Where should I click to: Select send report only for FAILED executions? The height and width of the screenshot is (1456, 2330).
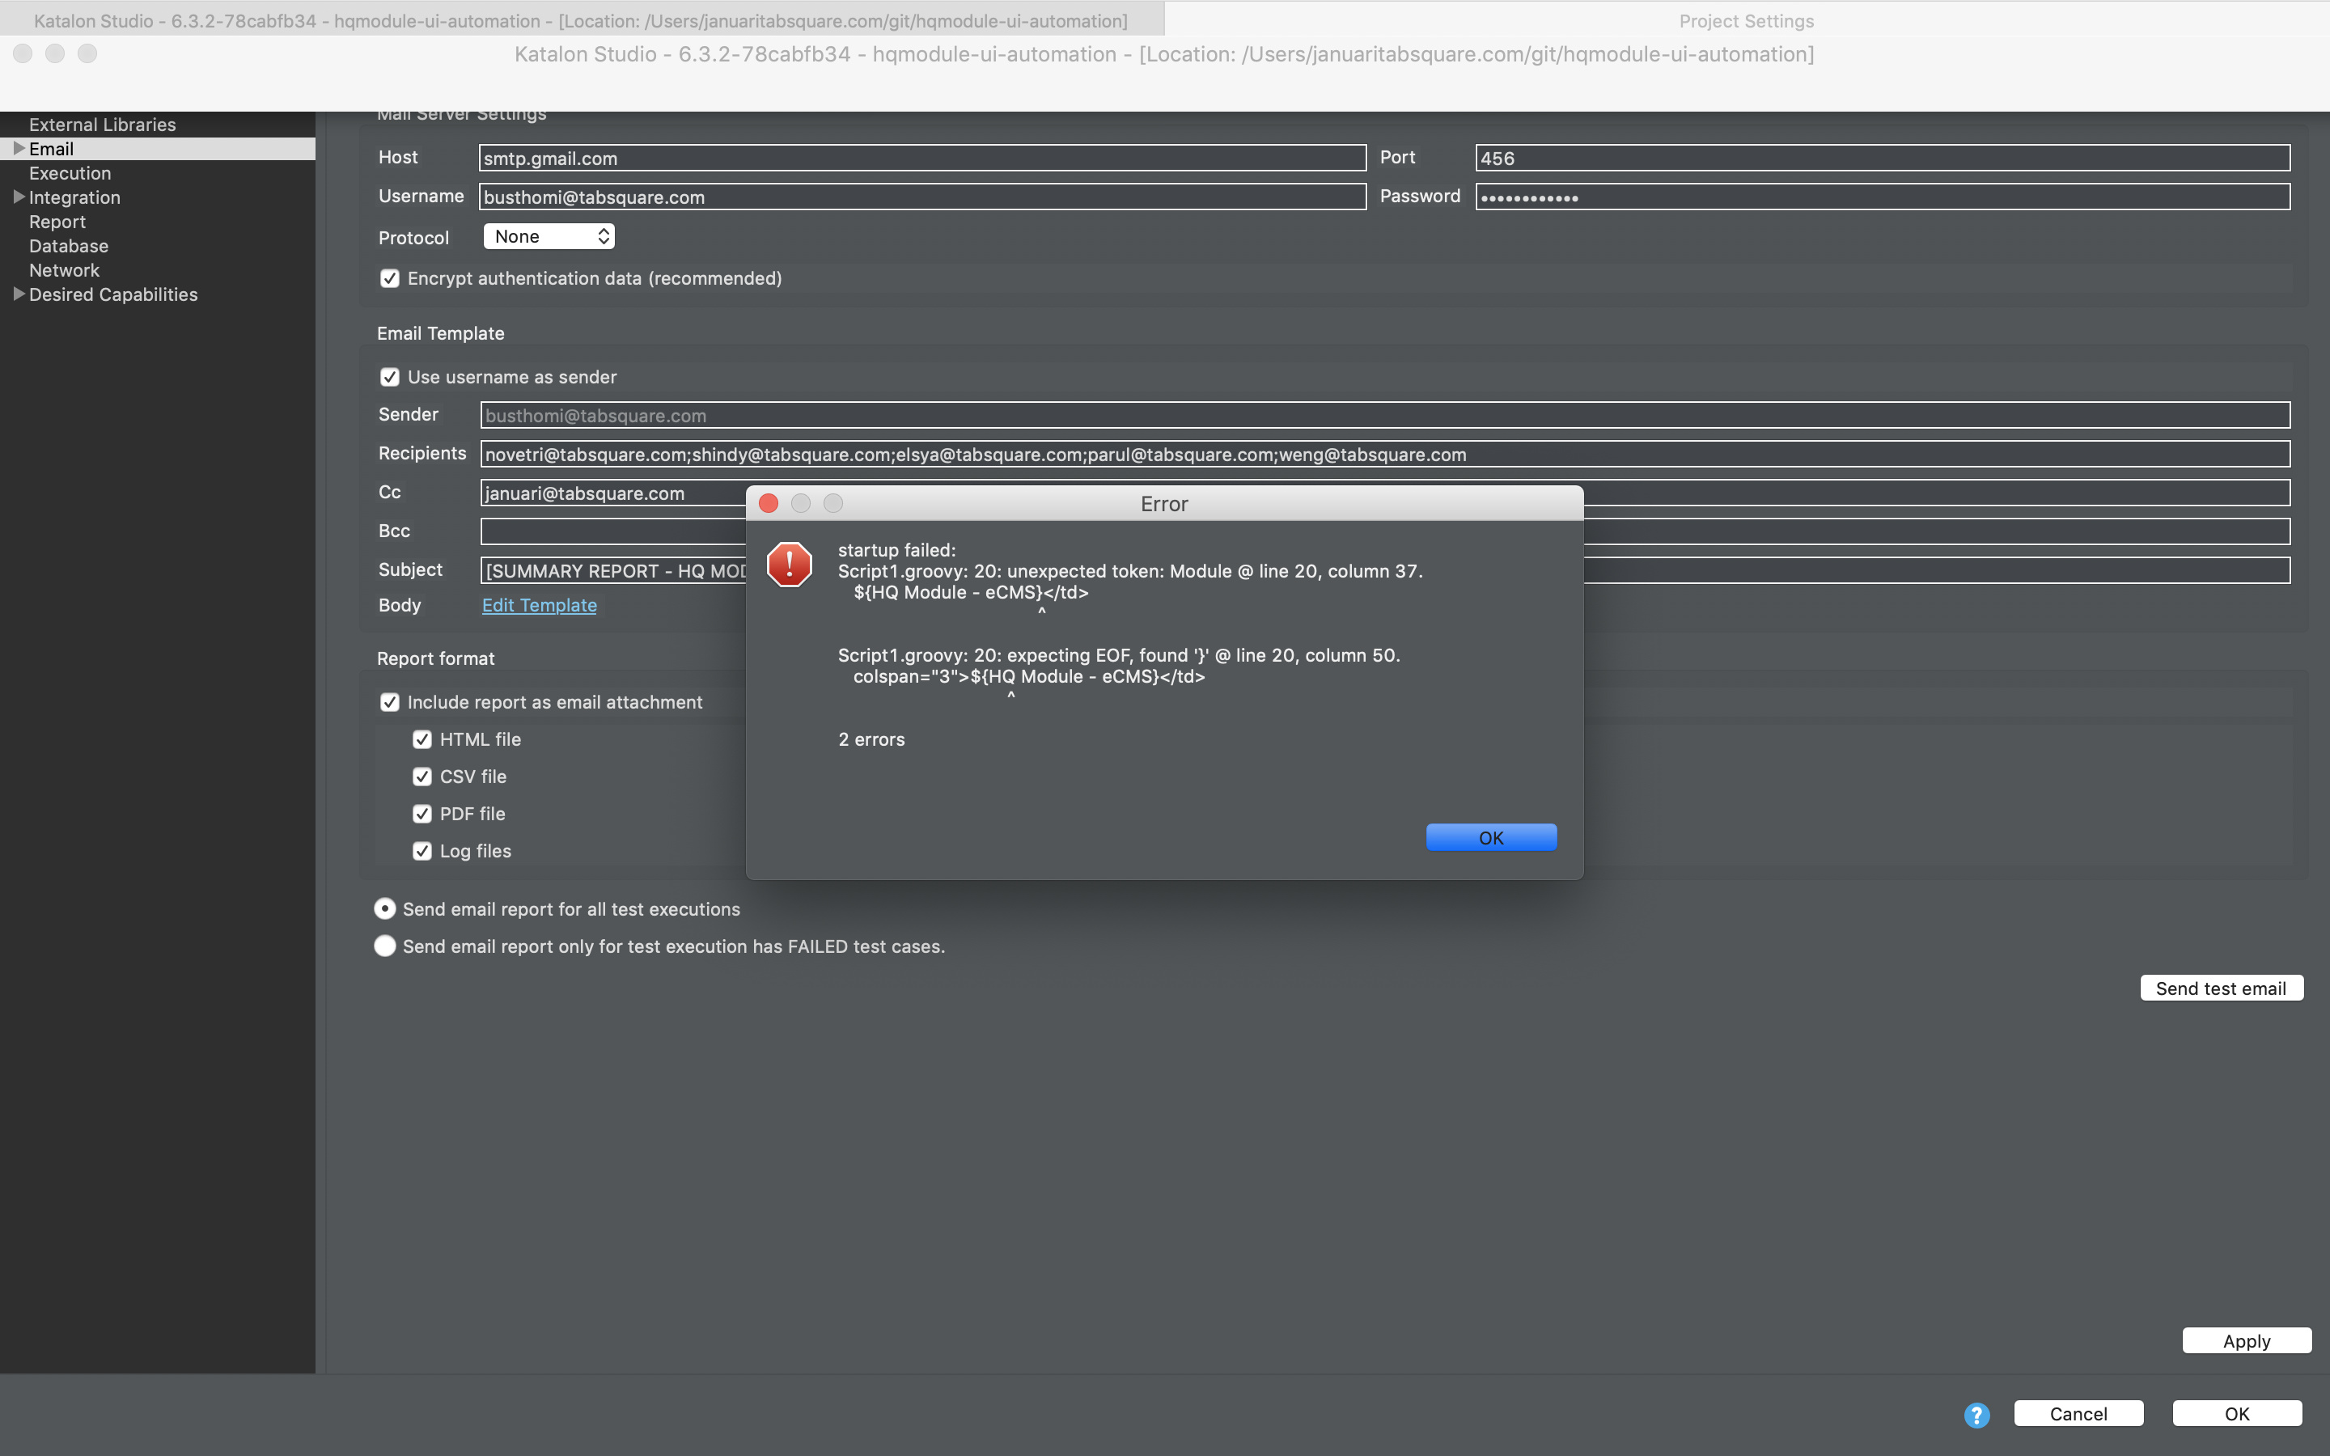(385, 946)
